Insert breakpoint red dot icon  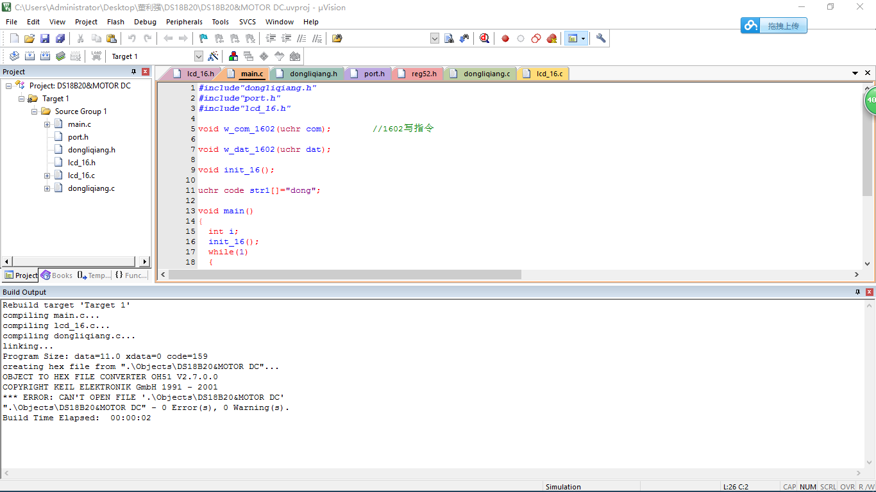[x=505, y=38]
